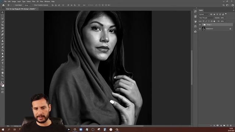This screenshot has height=132, width=235.
Task: Click the Share icon at top right
Action: click(x=232, y=5)
